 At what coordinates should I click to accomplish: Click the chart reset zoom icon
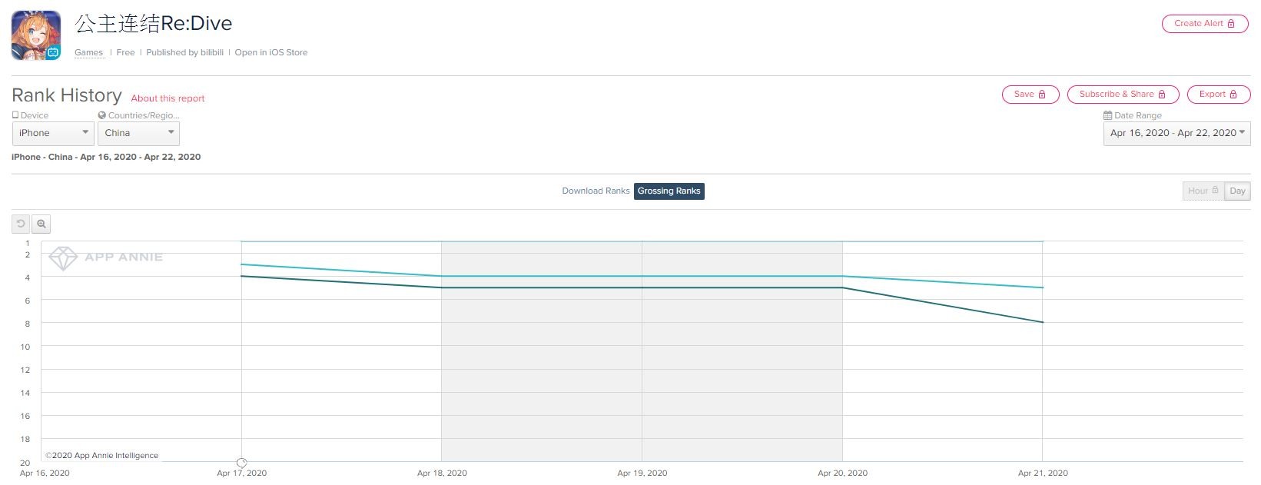coord(21,224)
